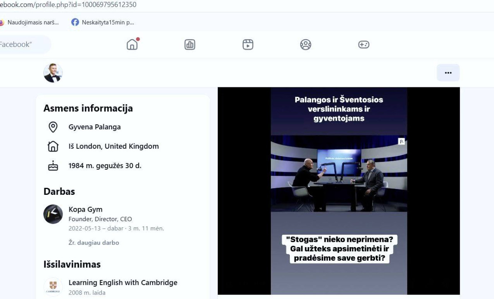
Task: Click the Gyvena Palanga text
Action: 95,127
